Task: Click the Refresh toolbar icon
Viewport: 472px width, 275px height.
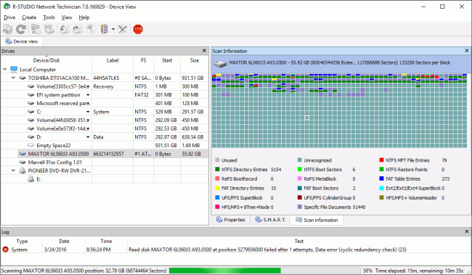Action: coord(21,29)
